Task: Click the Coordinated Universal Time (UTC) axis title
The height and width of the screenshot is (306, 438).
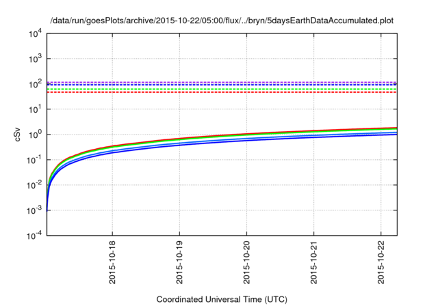Action: [222, 300]
